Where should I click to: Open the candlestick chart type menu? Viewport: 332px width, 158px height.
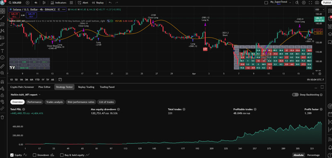[44, 3]
